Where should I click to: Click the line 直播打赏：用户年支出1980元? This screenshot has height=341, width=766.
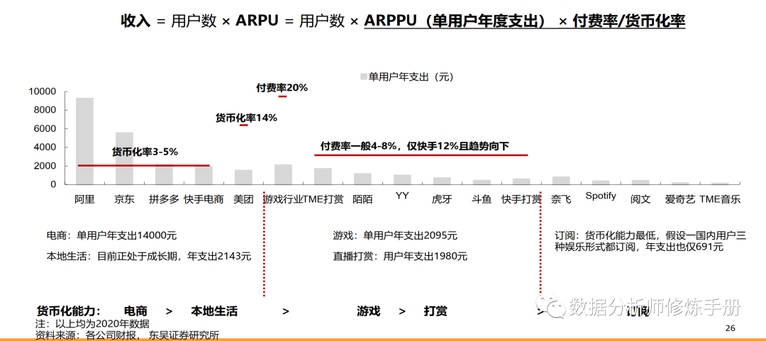[399, 256]
